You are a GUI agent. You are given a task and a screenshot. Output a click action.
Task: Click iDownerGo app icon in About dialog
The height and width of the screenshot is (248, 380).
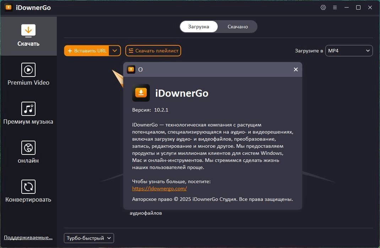(x=141, y=93)
